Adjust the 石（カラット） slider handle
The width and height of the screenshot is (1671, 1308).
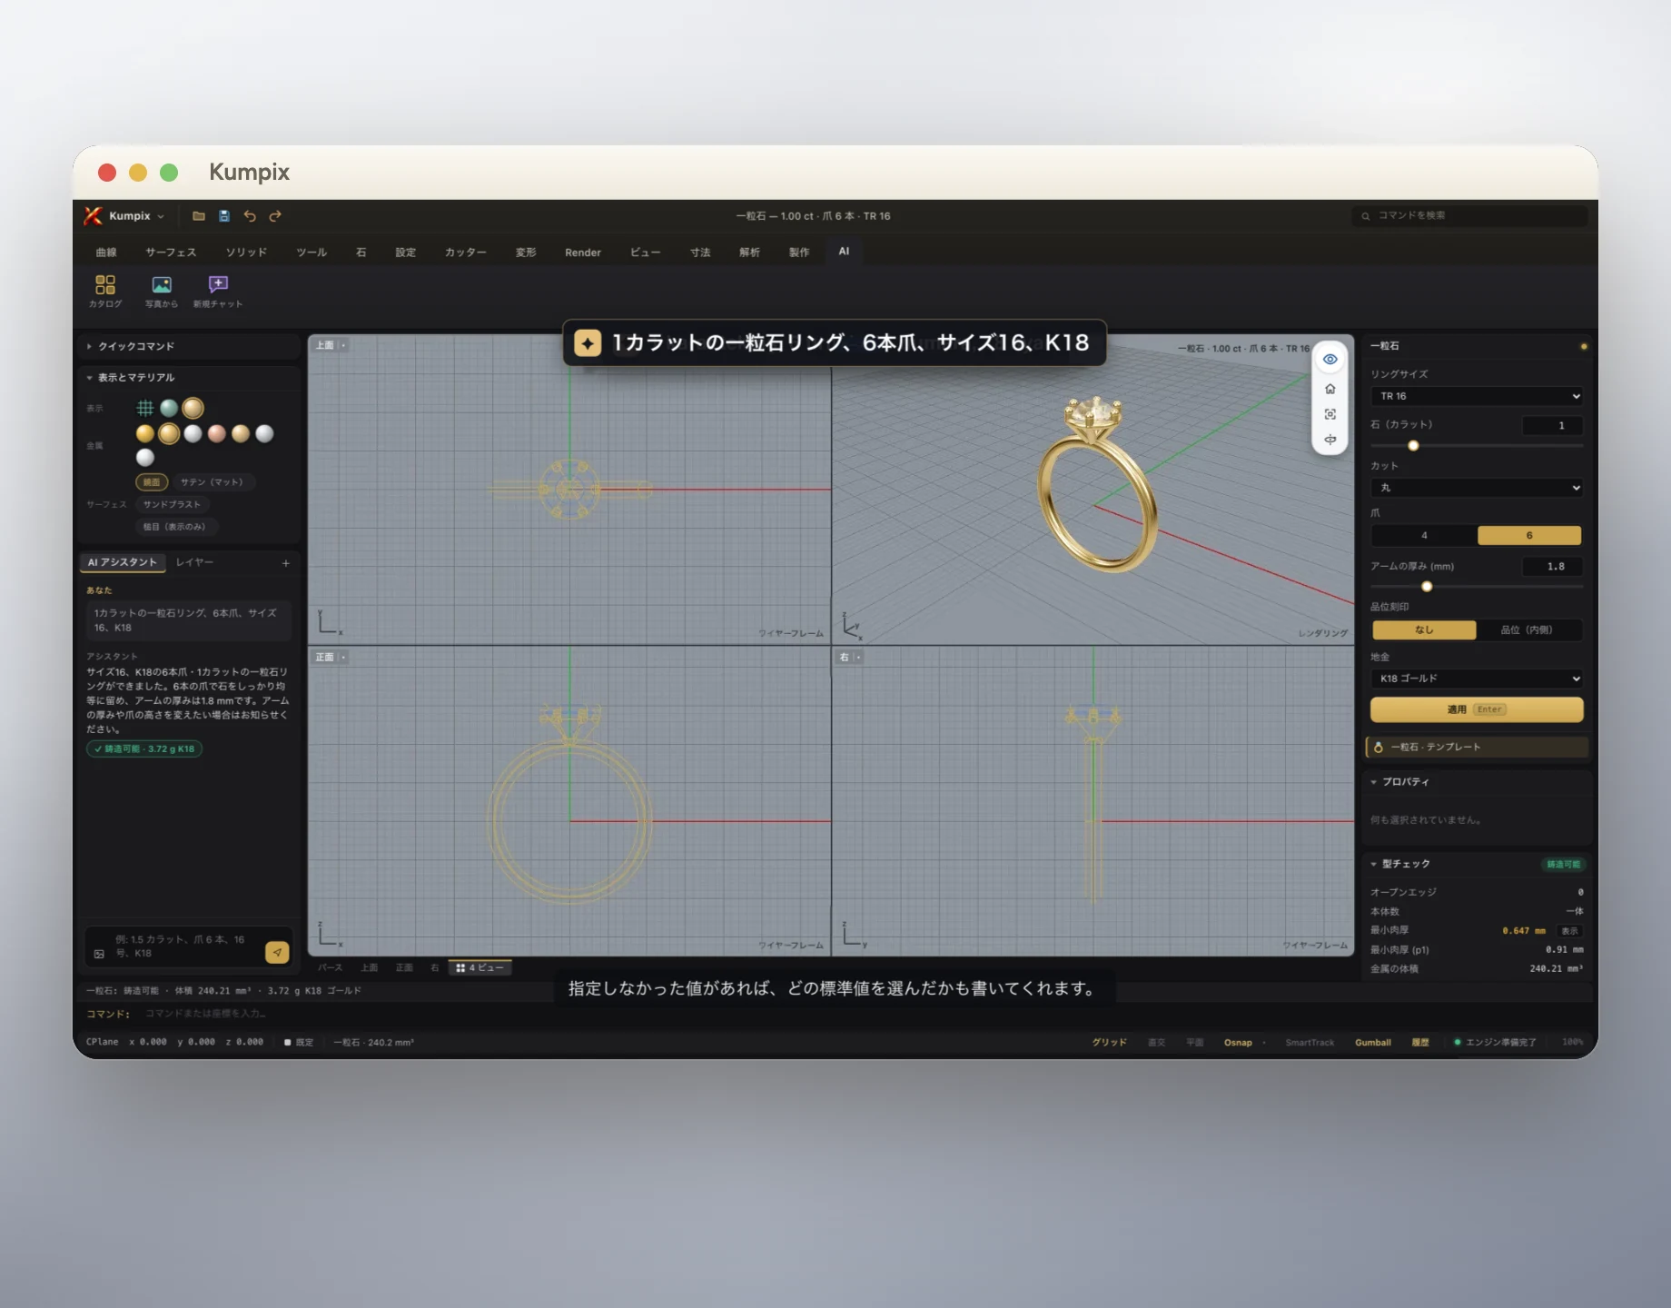(x=1413, y=446)
